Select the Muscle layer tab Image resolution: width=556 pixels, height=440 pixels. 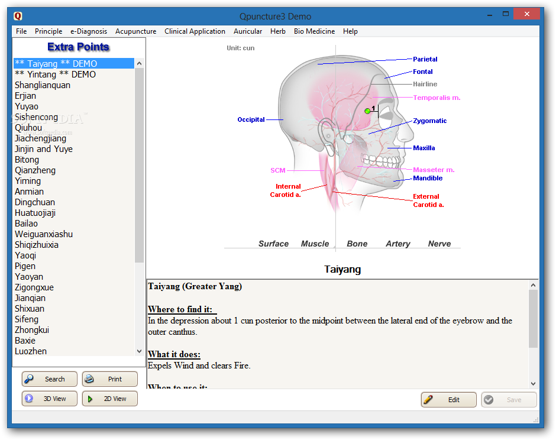tap(315, 244)
